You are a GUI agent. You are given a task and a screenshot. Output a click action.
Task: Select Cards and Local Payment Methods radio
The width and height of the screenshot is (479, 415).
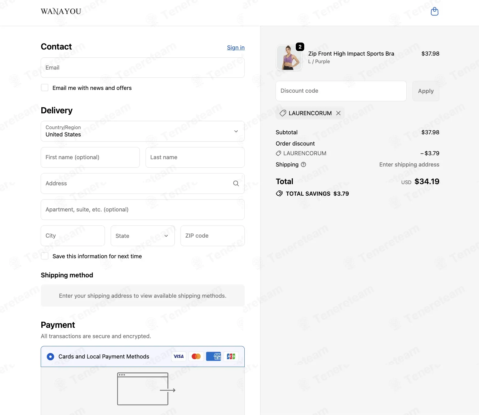50,356
